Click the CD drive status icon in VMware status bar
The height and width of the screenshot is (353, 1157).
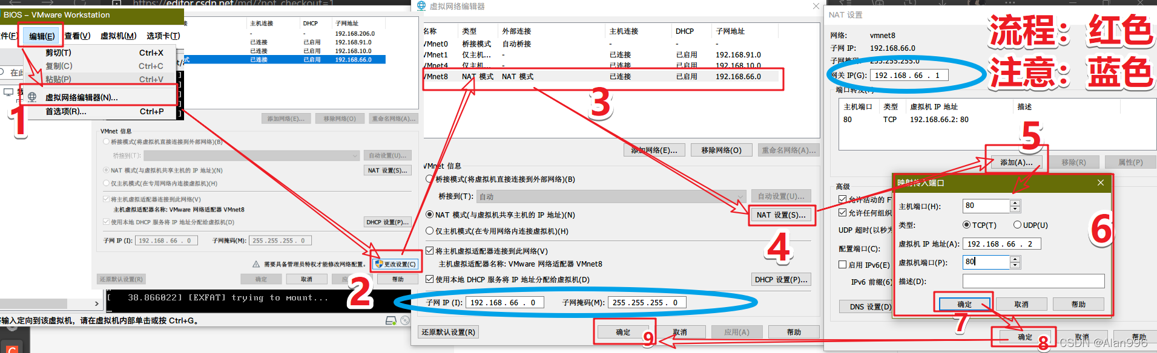click(x=405, y=320)
